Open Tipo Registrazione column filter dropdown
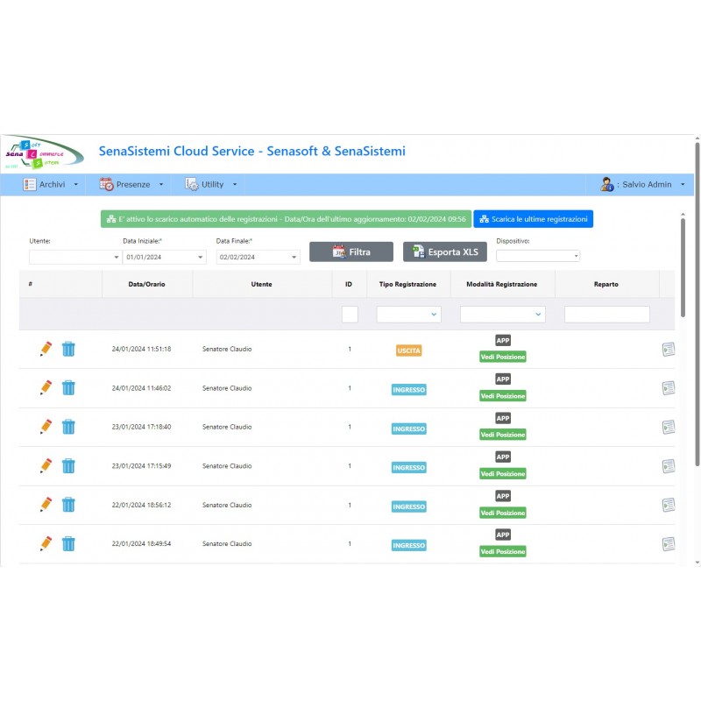 coord(408,315)
